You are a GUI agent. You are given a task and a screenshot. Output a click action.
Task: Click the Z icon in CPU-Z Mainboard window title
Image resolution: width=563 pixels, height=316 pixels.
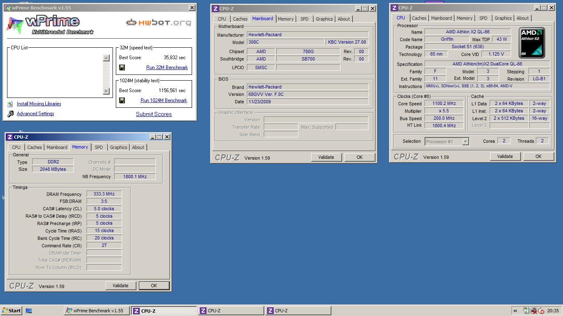216,9
